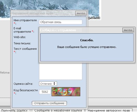The height and width of the screenshot is (112, 137).
Task: Click the 'Тема письма' label
Action: tap(22, 43)
